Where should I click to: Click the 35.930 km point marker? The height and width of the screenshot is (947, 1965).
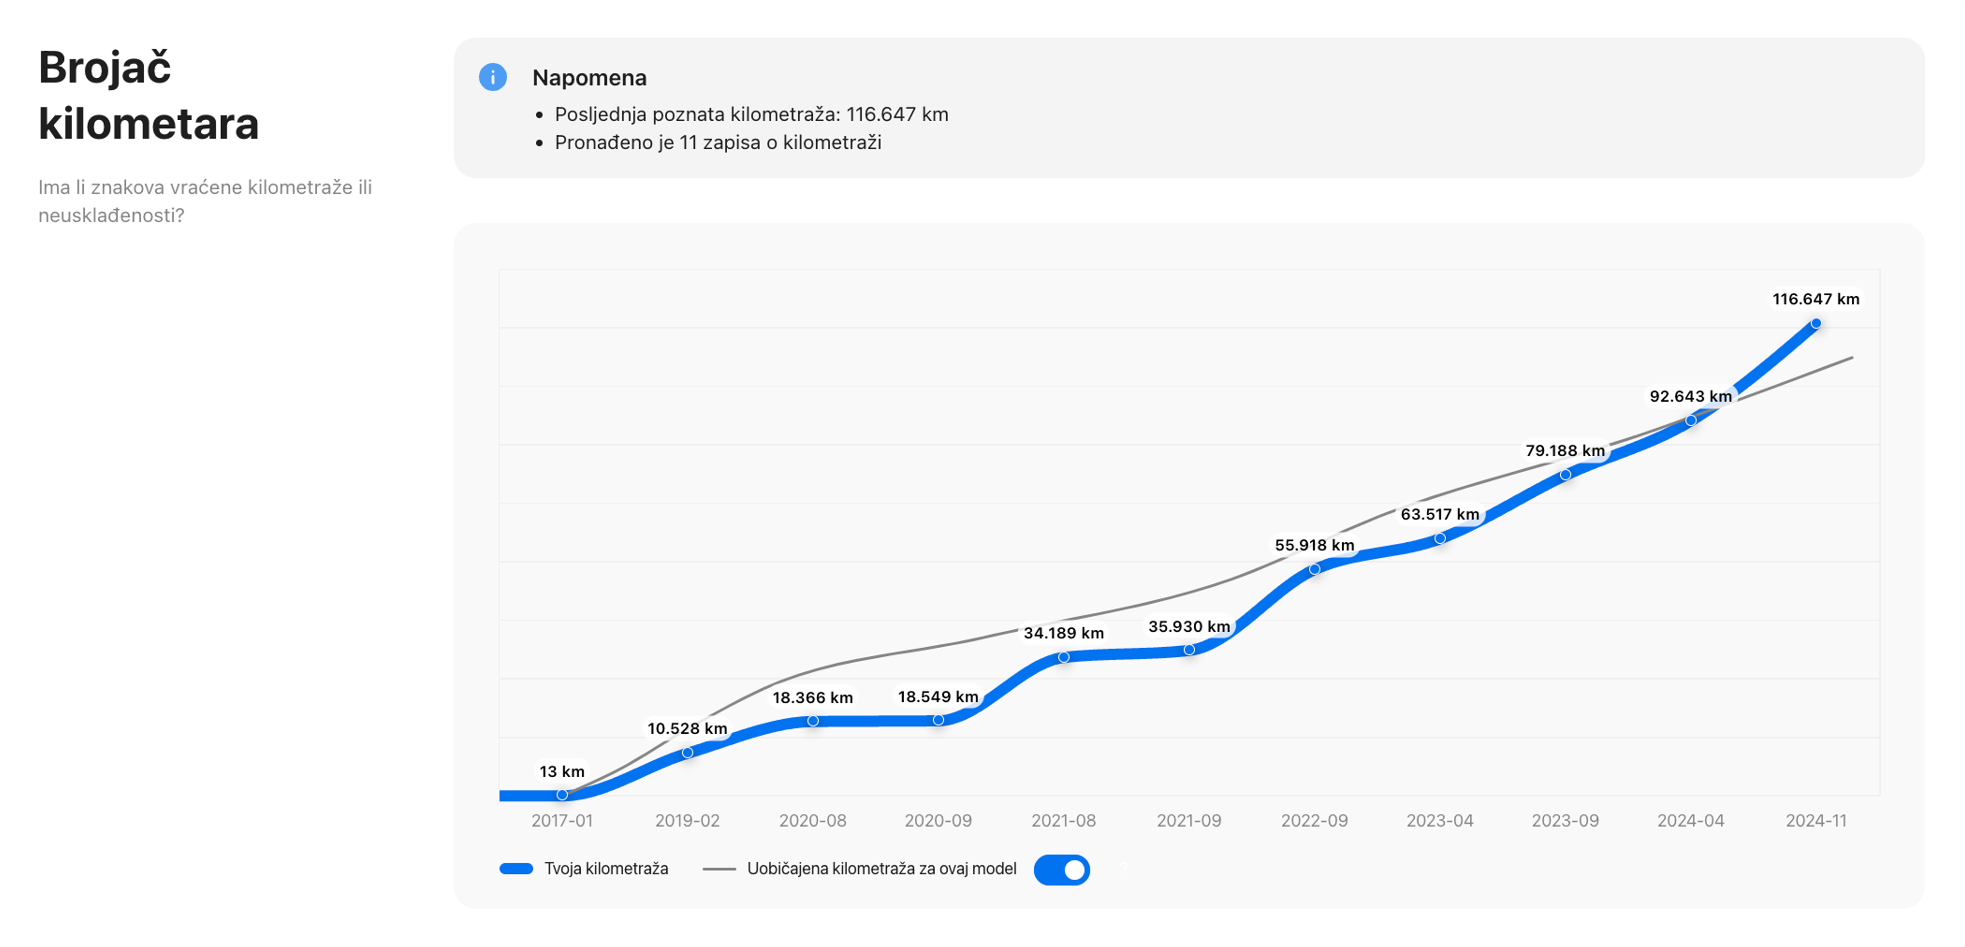coord(1189,650)
